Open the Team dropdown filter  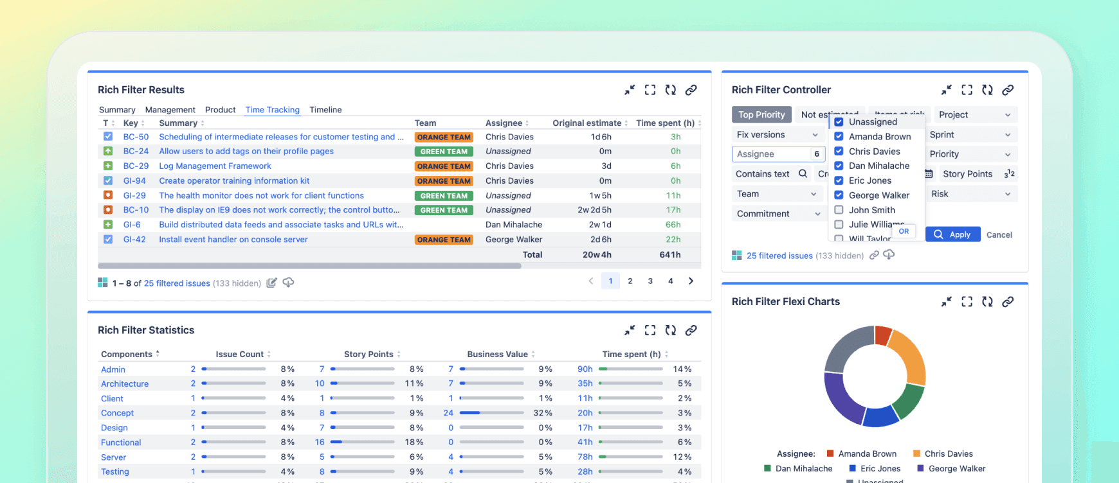click(778, 194)
